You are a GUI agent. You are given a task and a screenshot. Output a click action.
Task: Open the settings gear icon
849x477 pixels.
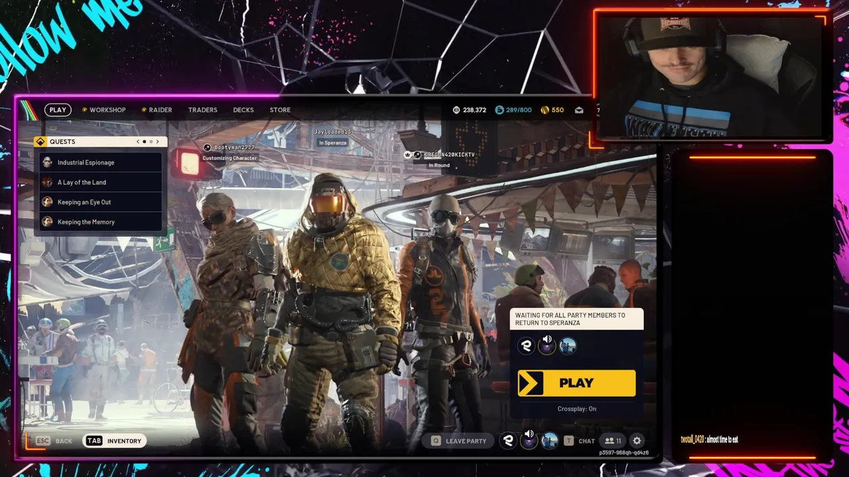(637, 441)
